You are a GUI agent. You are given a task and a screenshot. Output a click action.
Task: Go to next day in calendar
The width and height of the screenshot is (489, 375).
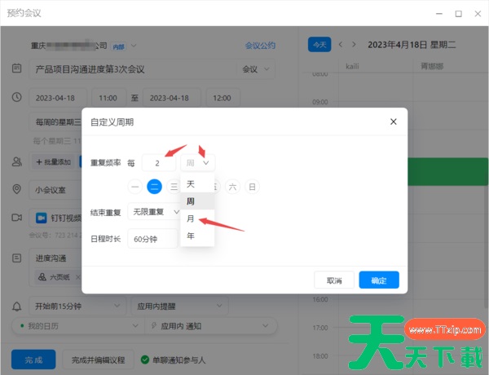tap(354, 45)
